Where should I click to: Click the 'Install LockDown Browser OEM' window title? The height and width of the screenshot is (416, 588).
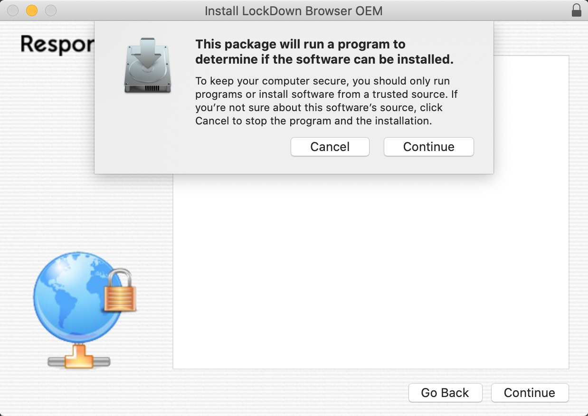tap(294, 10)
